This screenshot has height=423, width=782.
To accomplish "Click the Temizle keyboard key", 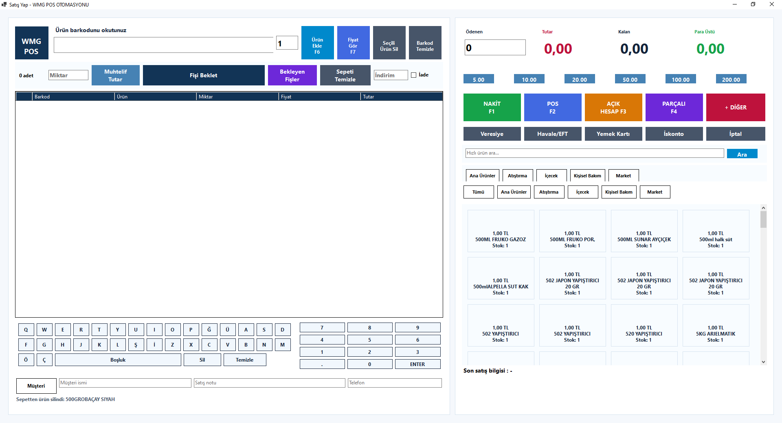I will tap(245, 360).
